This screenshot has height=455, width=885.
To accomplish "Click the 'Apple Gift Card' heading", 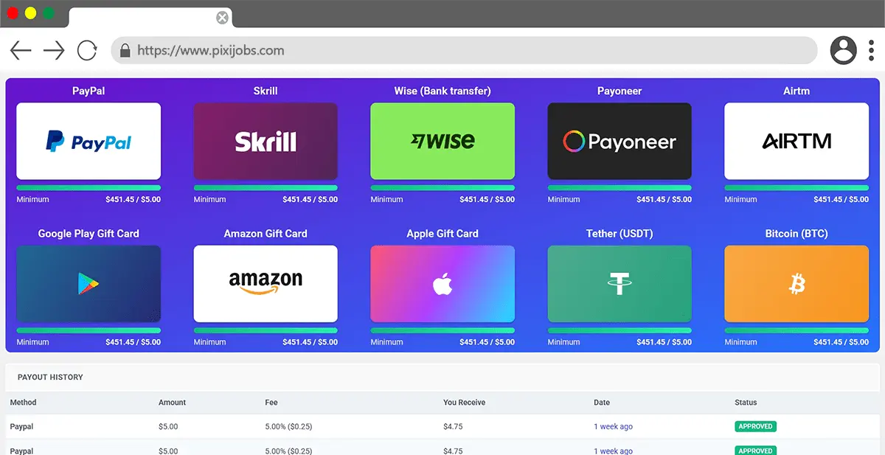I will coord(442,234).
